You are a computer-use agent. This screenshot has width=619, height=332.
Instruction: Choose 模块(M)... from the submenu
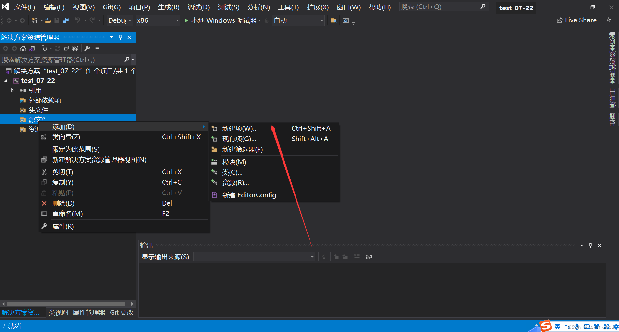274,162
